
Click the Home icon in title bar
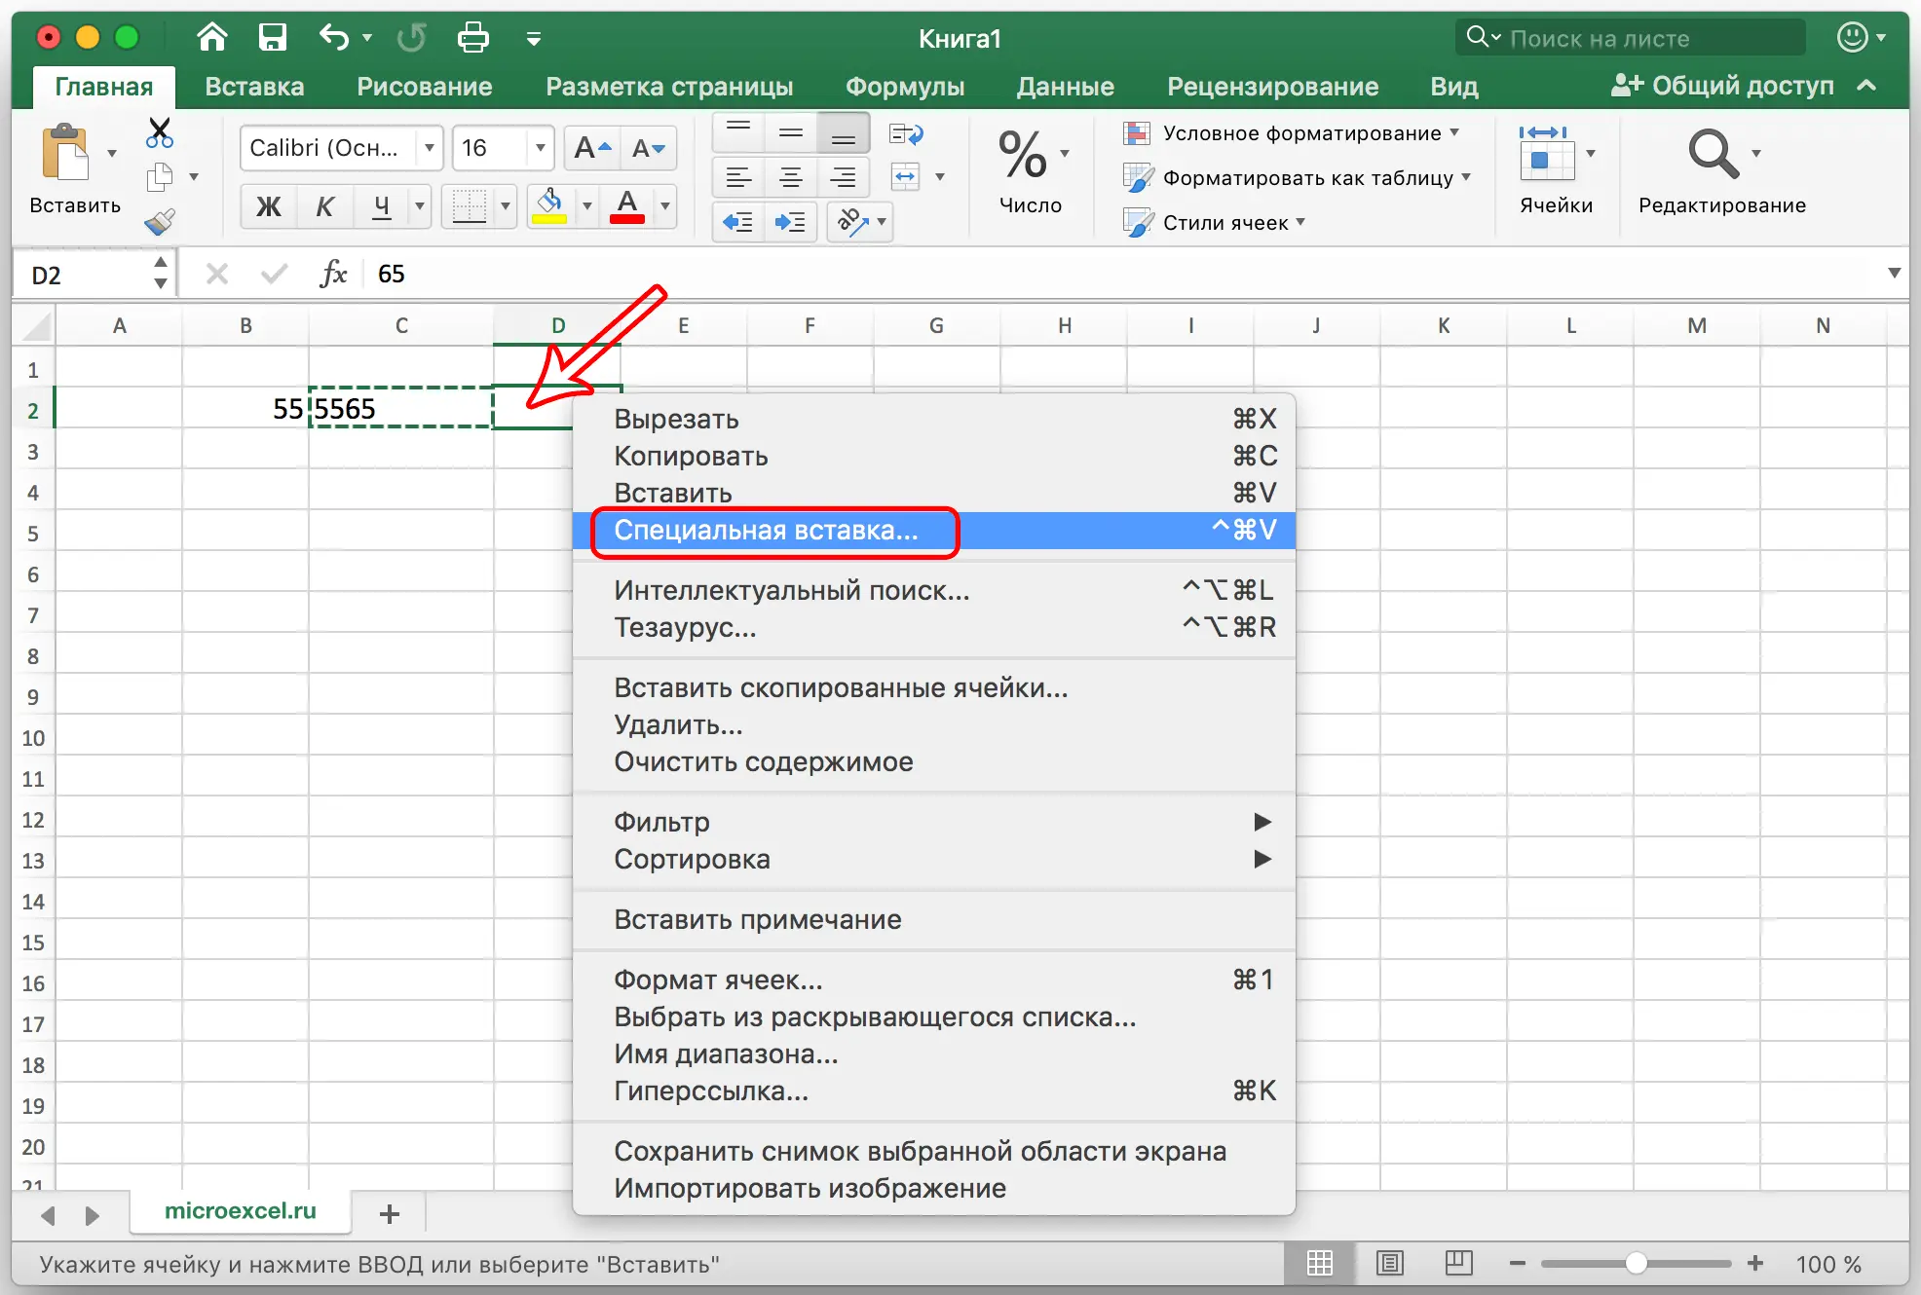click(211, 38)
